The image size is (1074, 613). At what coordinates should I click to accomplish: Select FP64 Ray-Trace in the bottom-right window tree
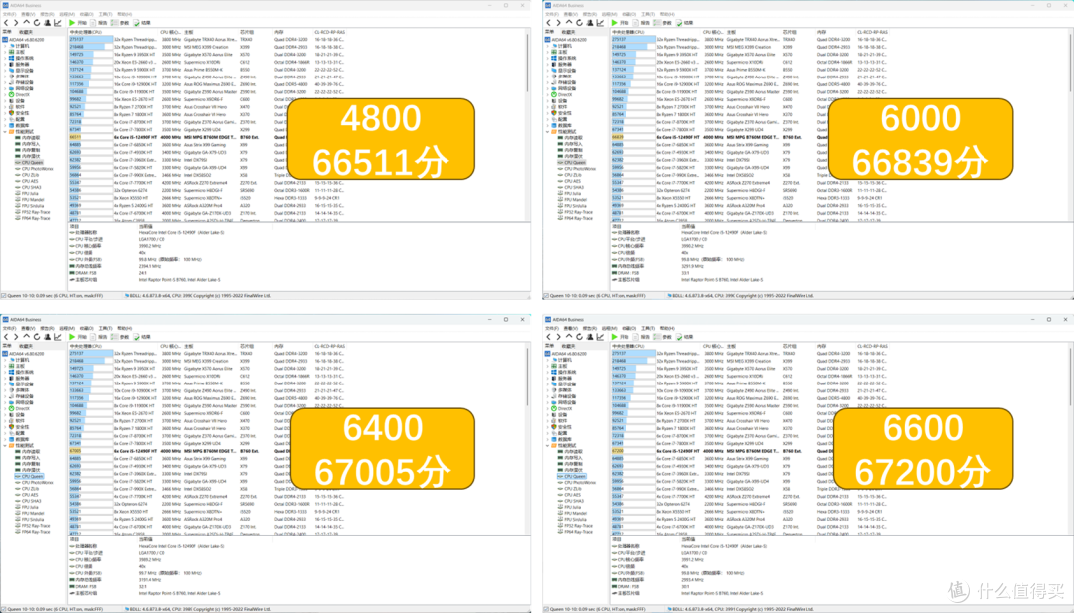pyautogui.click(x=577, y=532)
